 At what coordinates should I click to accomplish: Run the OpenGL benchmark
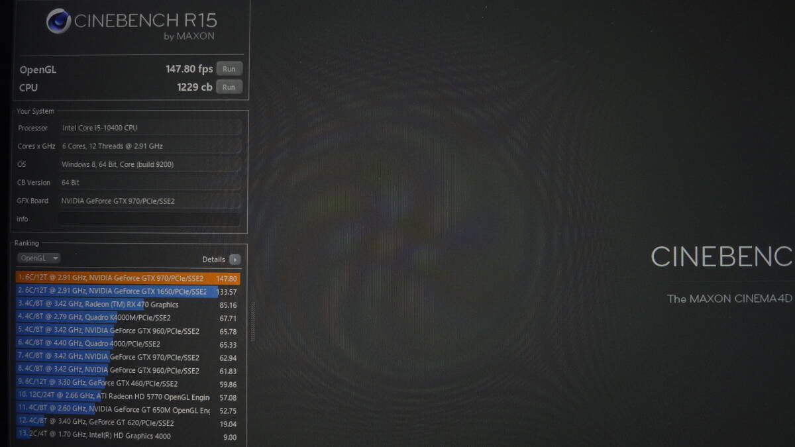click(x=229, y=69)
